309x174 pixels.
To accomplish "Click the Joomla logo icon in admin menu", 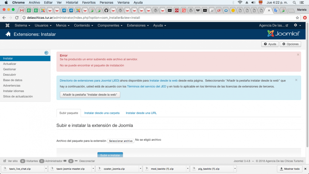I will point(8,25).
